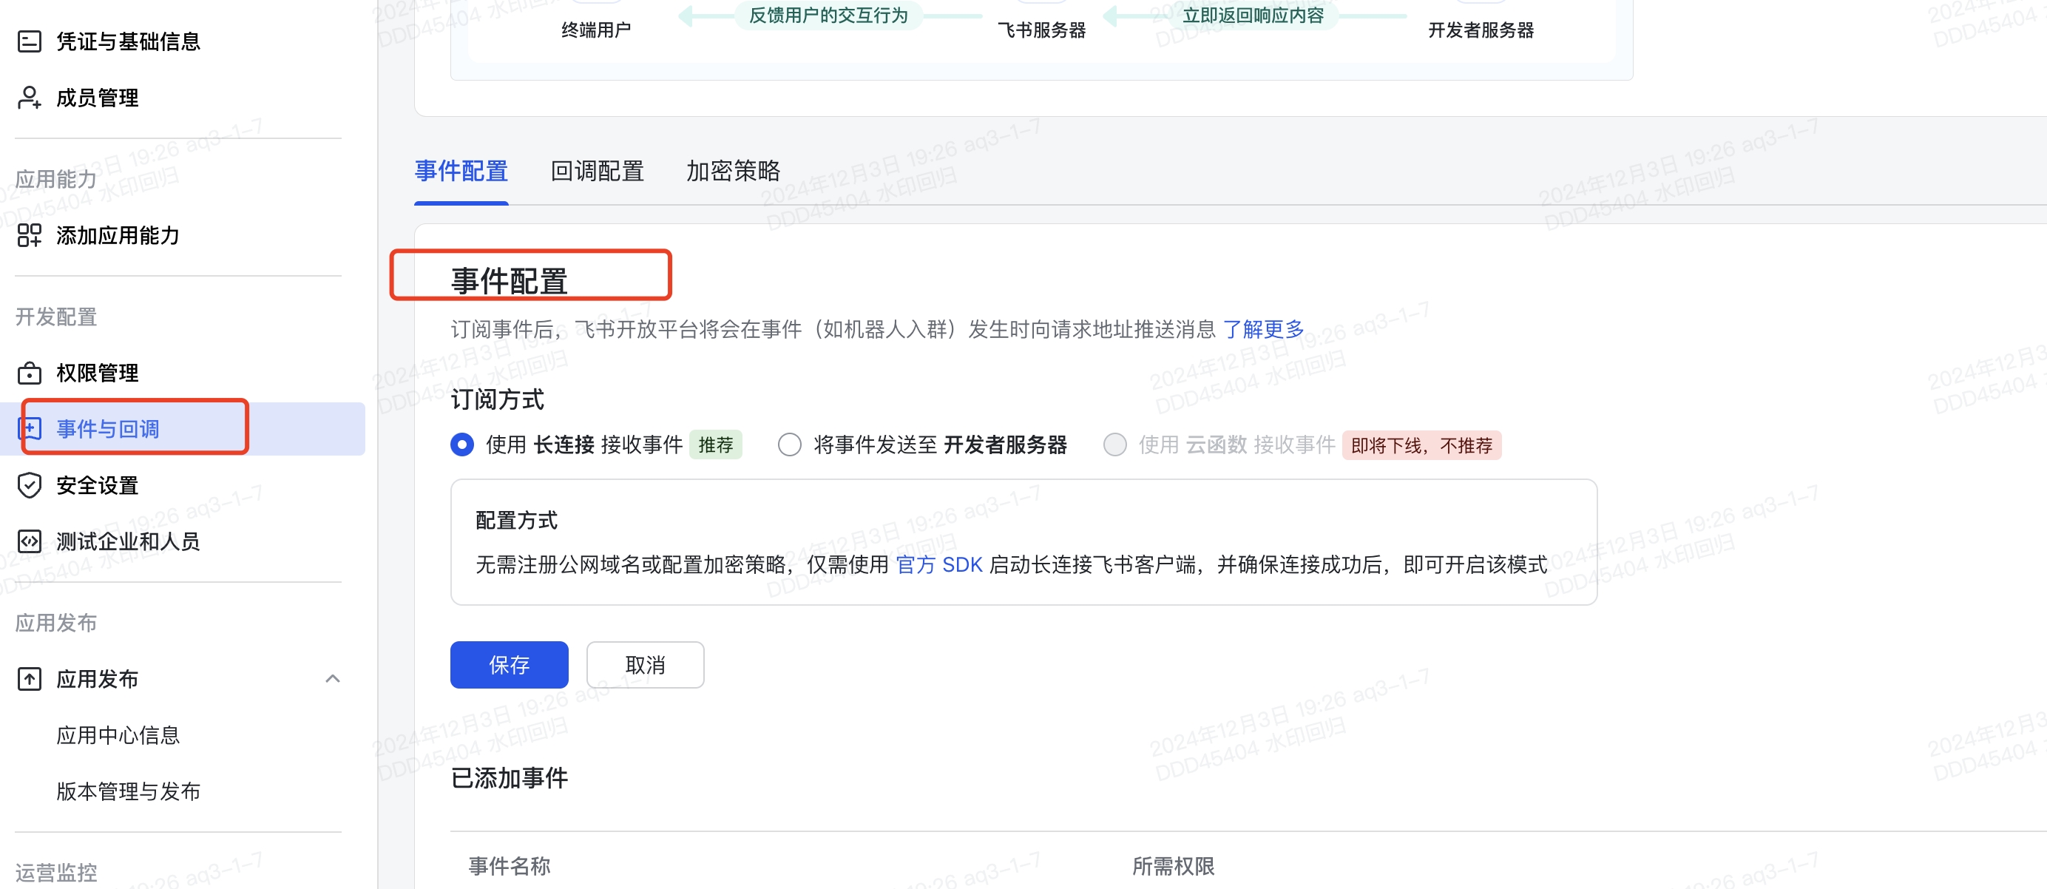Click the blue 保存 button
Image resolution: width=2047 pixels, height=889 pixels.
510,665
